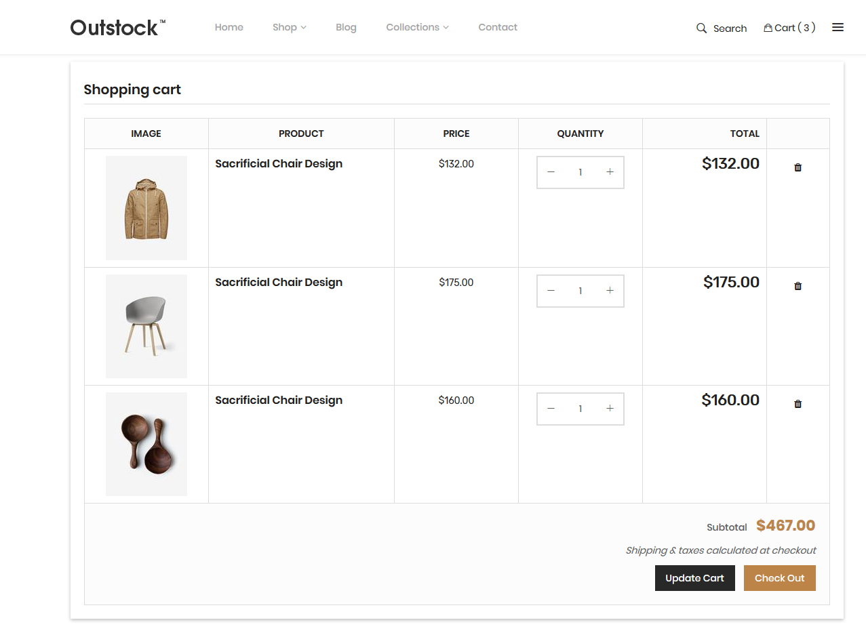The height and width of the screenshot is (635, 866).
Task: Expand the Shop dropdown menu
Action: click(289, 27)
